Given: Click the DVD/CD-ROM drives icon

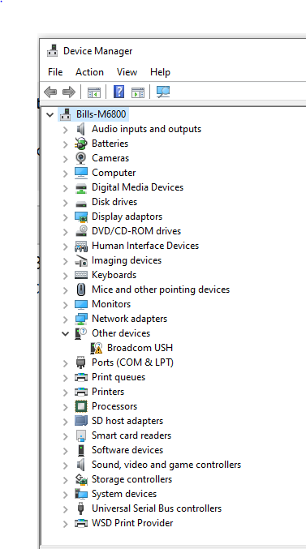Looking at the screenshot, I should click(81, 231).
